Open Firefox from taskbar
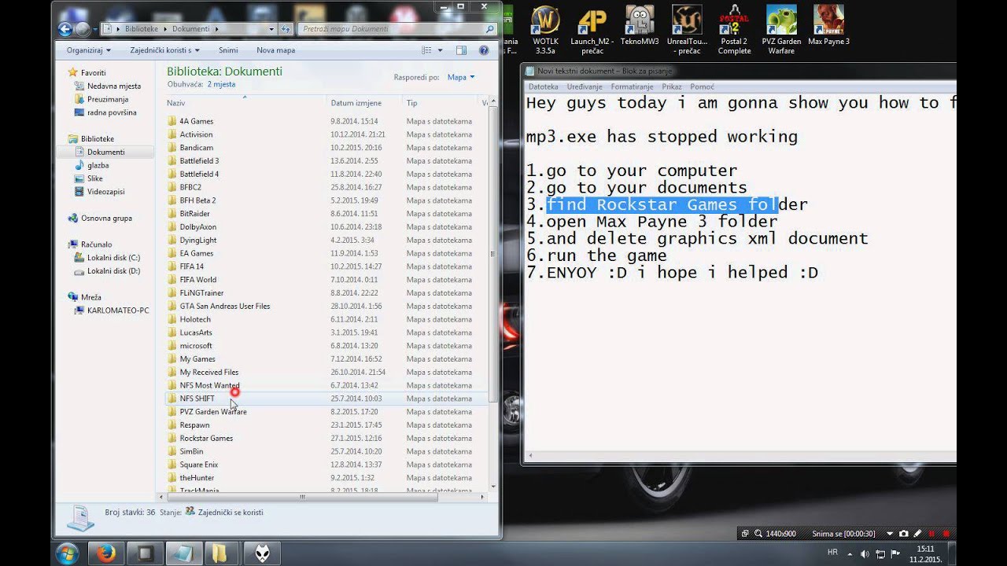Image resolution: width=1007 pixels, height=566 pixels. point(105,553)
